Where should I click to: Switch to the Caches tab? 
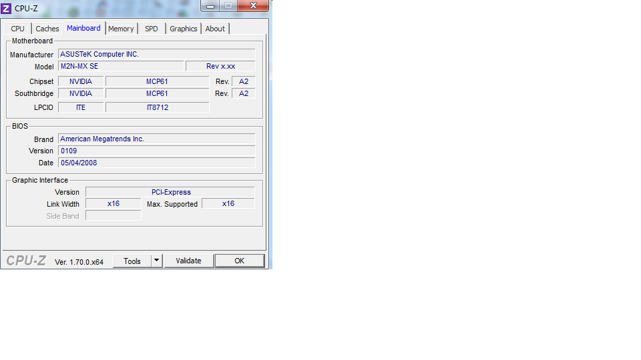[x=47, y=29]
